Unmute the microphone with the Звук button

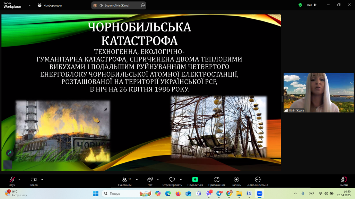[12, 180]
